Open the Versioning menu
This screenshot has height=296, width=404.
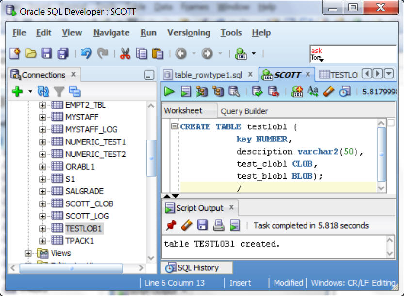(189, 32)
